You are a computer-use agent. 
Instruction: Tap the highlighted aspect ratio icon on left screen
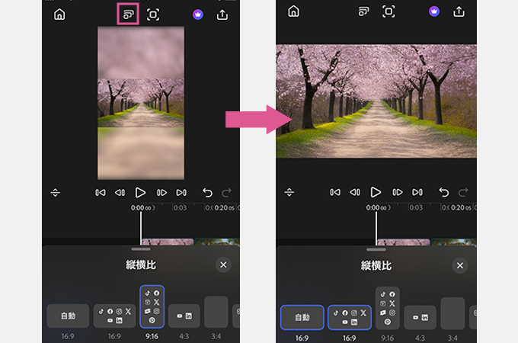tap(127, 13)
